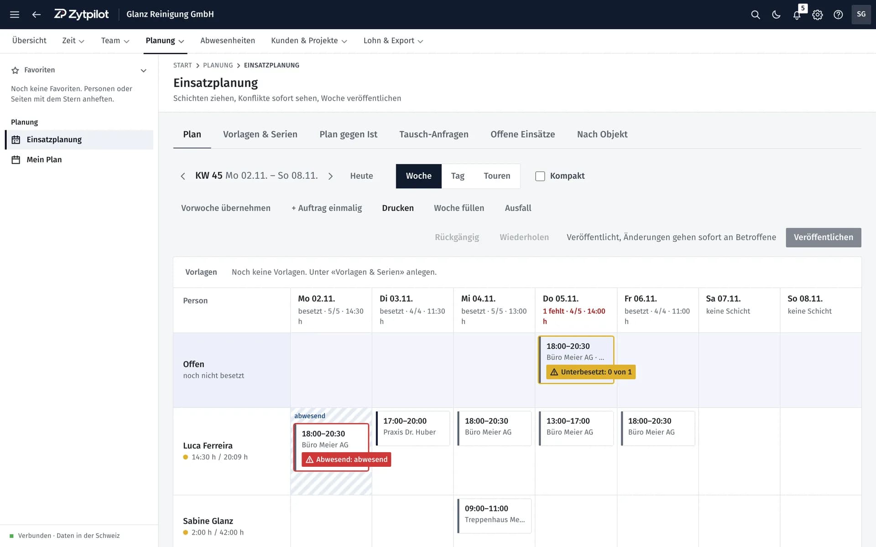Go to next week arrow
The height and width of the screenshot is (547, 876).
tap(330, 176)
